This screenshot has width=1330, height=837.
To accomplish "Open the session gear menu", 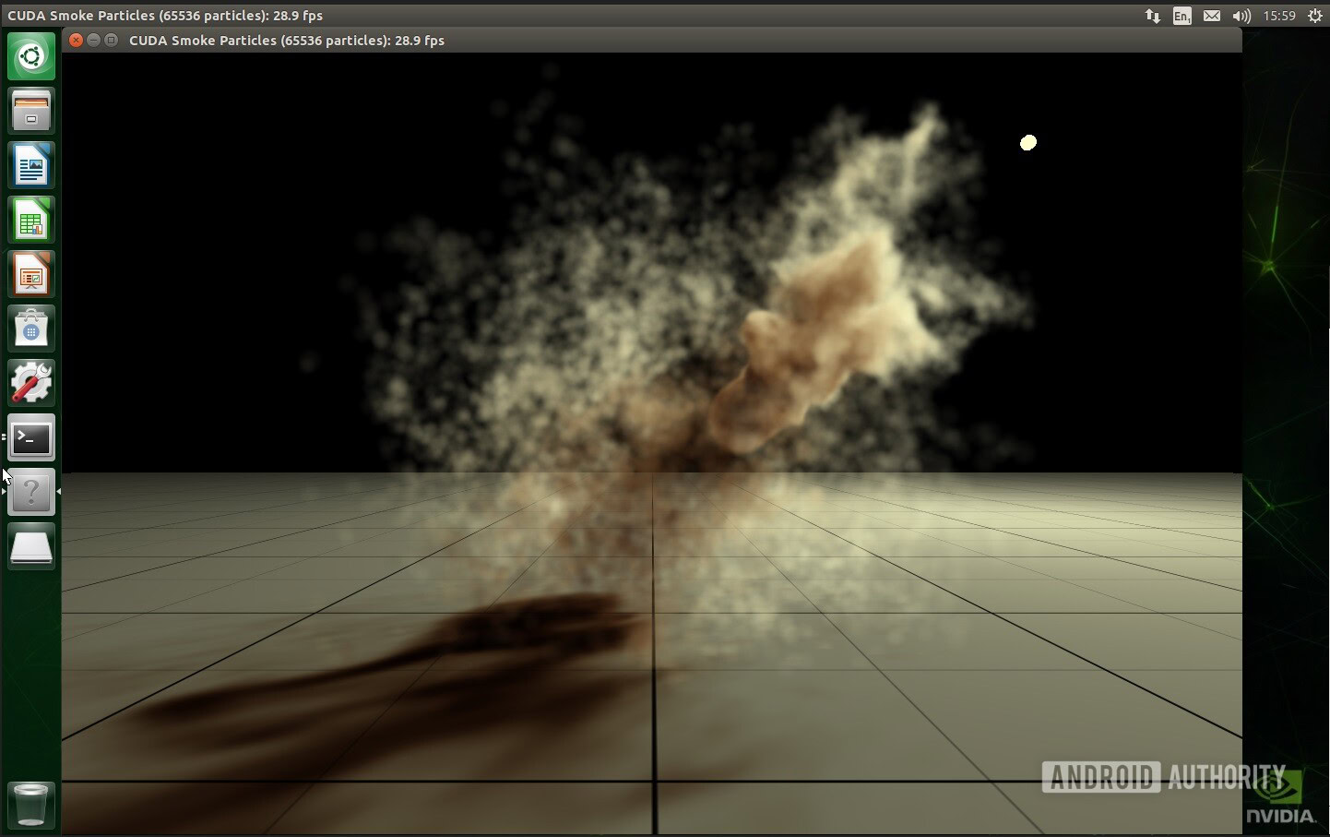I will [x=1314, y=16].
